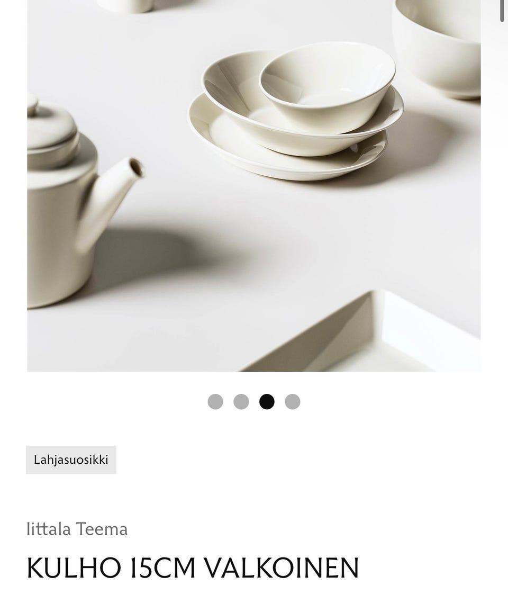The width and height of the screenshot is (508, 603).
Task: Click the KULHO 15CM VALKOINEN product title
Action: [x=193, y=568]
